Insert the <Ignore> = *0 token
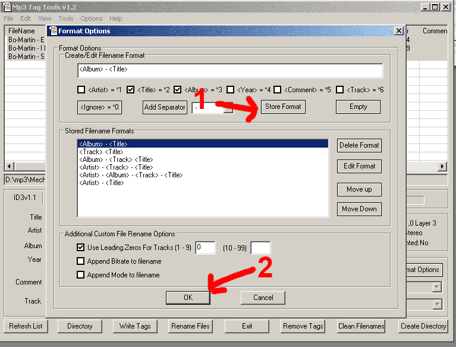 click(x=99, y=107)
